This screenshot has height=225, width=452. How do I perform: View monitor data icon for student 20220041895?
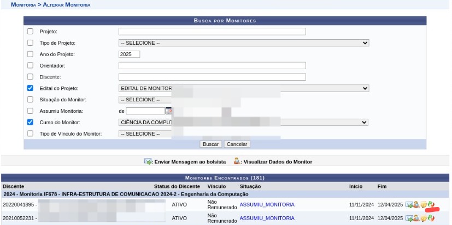[x=416, y=205]
